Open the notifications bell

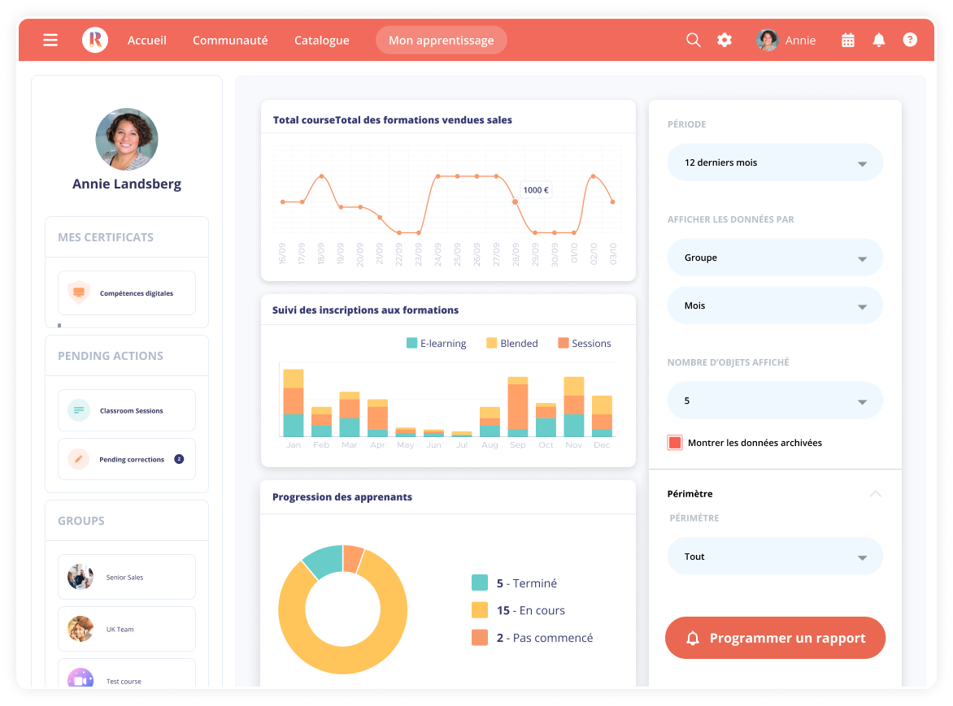point(879,40)
